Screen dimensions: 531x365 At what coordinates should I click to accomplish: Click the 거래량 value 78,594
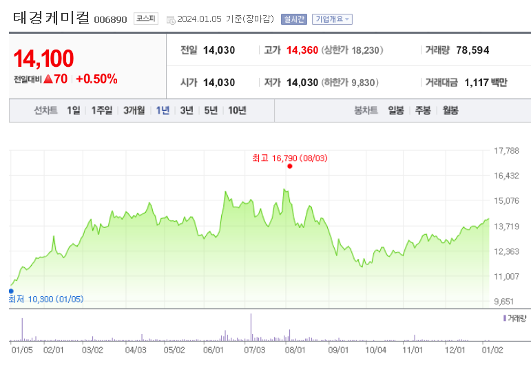pos(472,50)
